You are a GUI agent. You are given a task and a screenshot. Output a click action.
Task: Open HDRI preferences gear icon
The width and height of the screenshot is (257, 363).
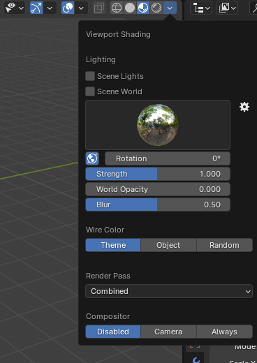[x=244, y=107]
